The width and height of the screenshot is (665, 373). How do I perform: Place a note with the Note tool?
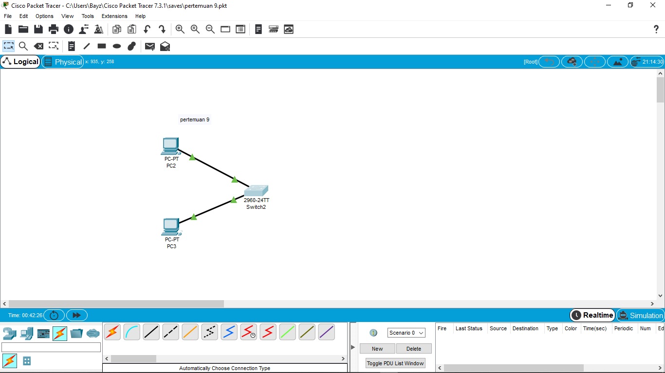pos(72,46)
